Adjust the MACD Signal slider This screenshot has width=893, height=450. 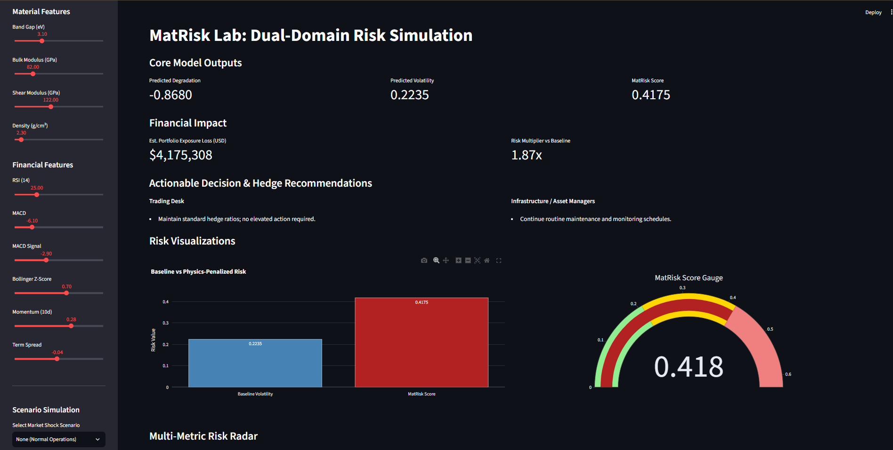[46, 260]
